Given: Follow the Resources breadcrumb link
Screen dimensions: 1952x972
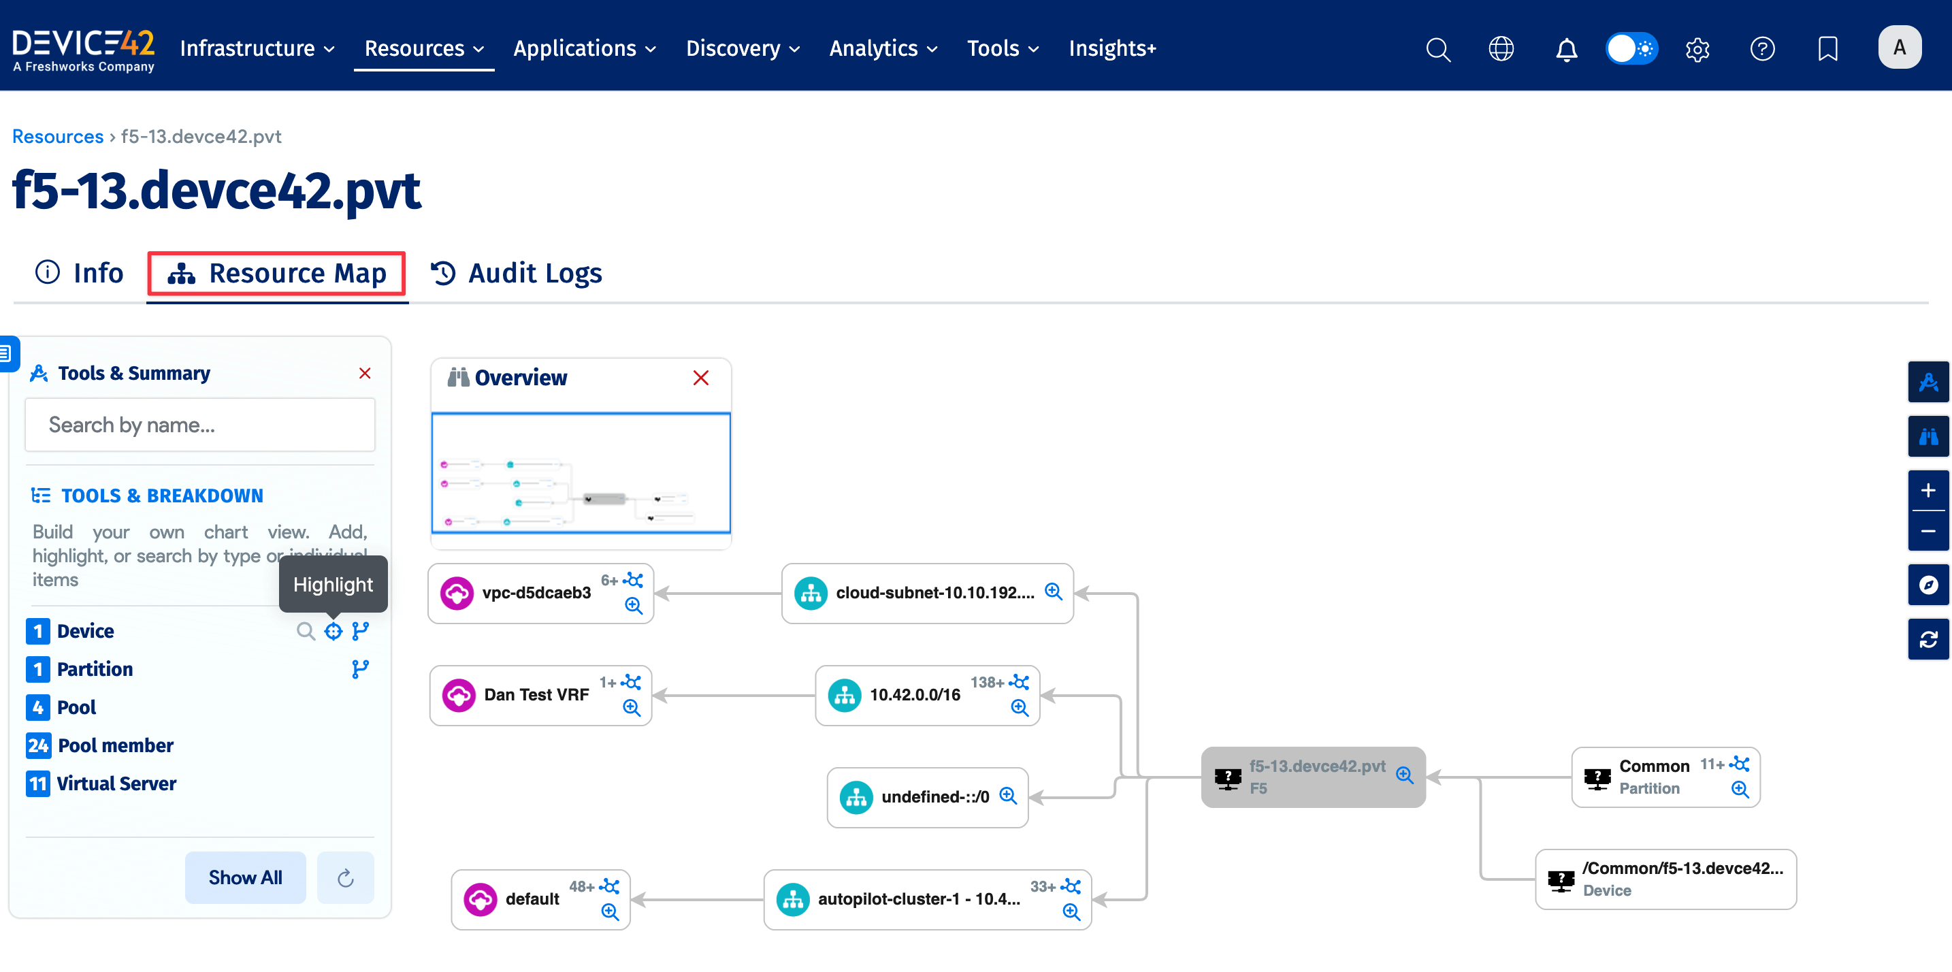Looking at the screenshot, I should point(57,135).
